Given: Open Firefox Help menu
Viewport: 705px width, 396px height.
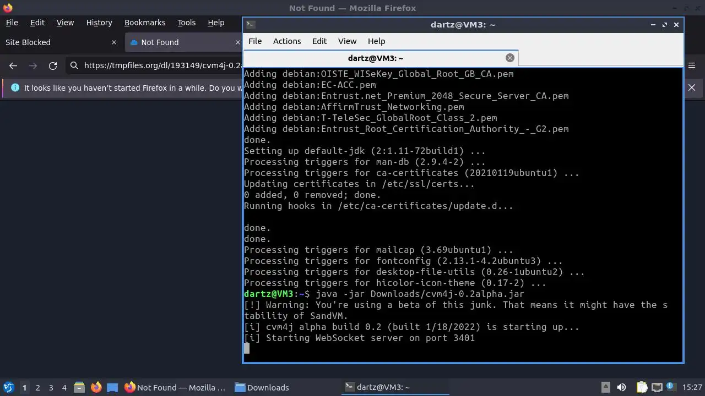Looking at the screenshot, I should (216, 23).
